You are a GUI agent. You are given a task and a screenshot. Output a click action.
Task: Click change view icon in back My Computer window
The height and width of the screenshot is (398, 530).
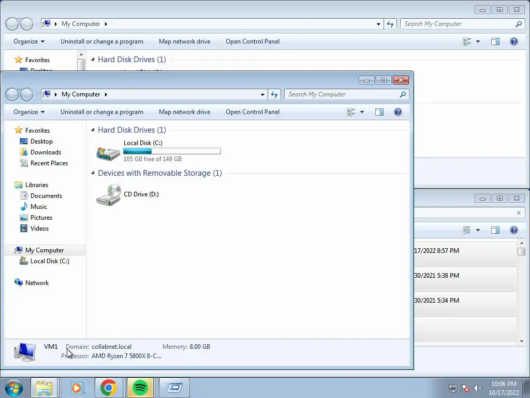click(x=467, y=41)
